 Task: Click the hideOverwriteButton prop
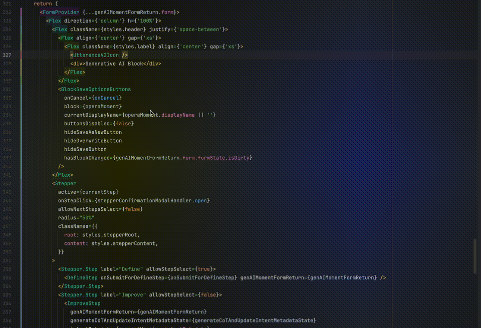tap(93, 141)
